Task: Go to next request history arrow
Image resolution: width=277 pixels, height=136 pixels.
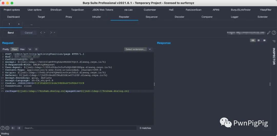Action: [x=51, y=32]
